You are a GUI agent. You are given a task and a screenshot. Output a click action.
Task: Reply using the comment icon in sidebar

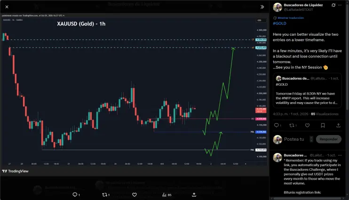[276, 125]
